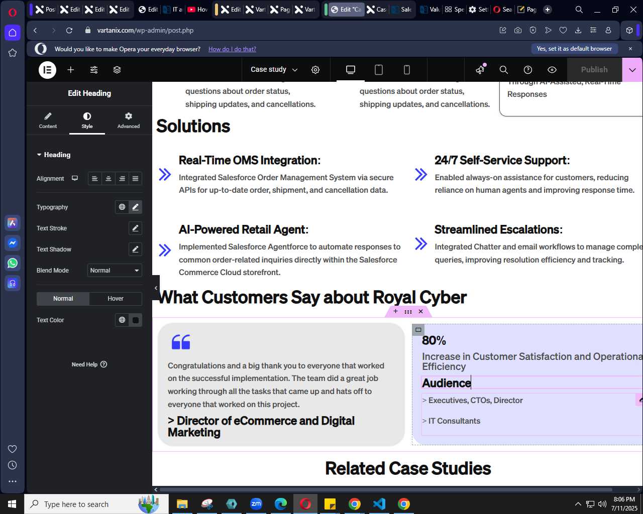The height and width of the screenshot is (514, 643).
Task: Open the Elementor main menu logo
Action: tap(47, 70)
